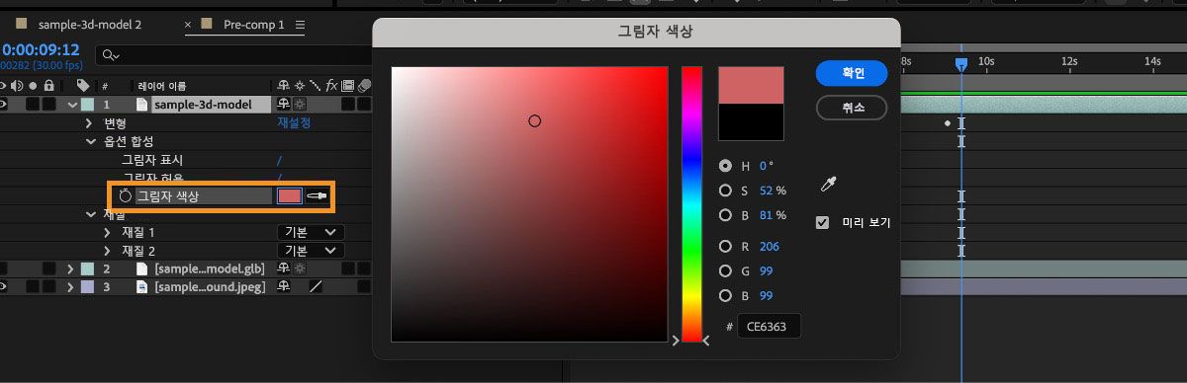Toggle lock box for sample-3d-model layer
Screen dimensions: 1187x383
coord(48,104)
